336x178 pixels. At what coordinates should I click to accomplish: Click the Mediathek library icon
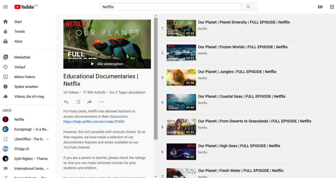click(x=6, y=57)
